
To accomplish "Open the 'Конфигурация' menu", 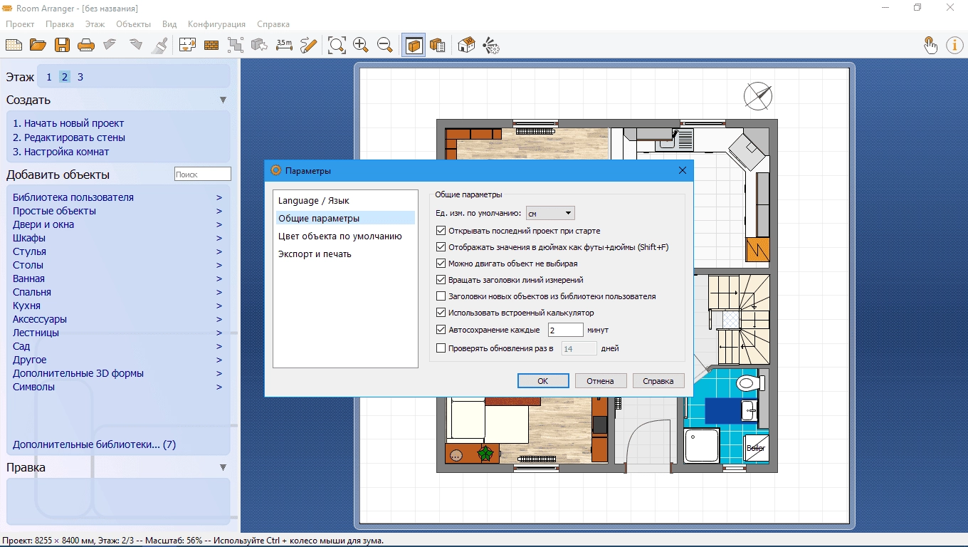I will click(216, 24).
